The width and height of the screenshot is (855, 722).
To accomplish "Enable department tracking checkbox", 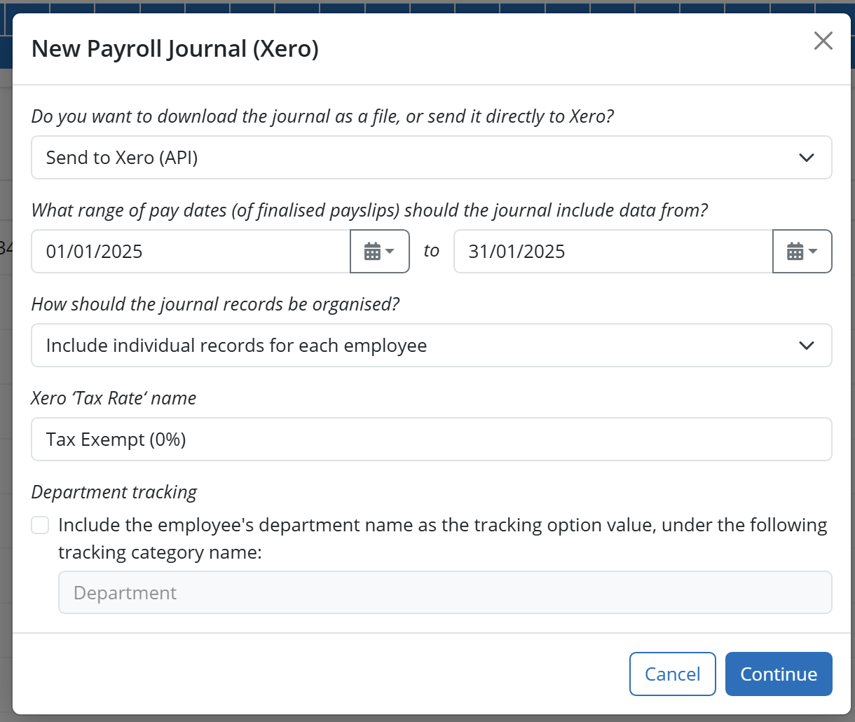I will point(40,525).
